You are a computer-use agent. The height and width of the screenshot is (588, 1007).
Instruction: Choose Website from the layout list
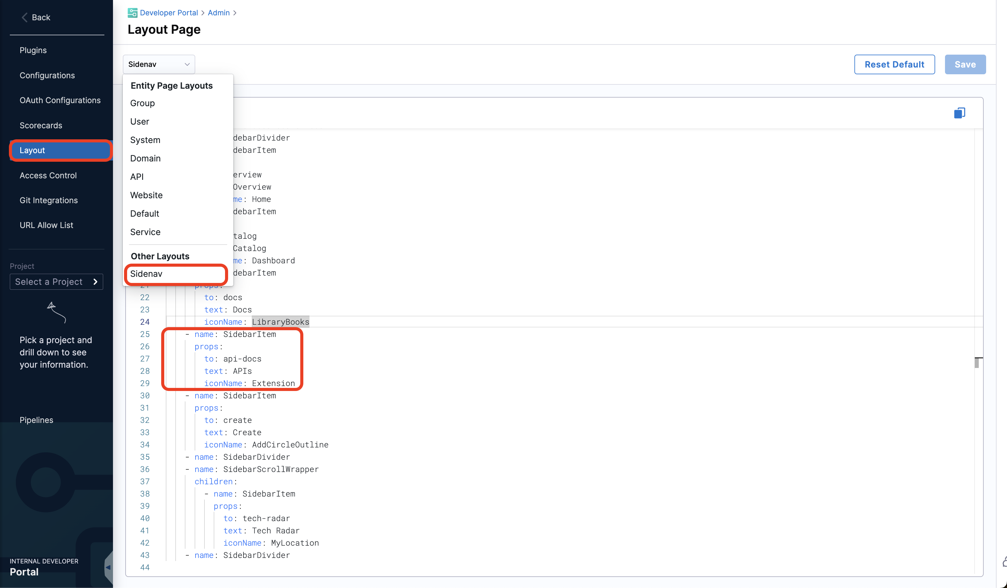point(146,195)
